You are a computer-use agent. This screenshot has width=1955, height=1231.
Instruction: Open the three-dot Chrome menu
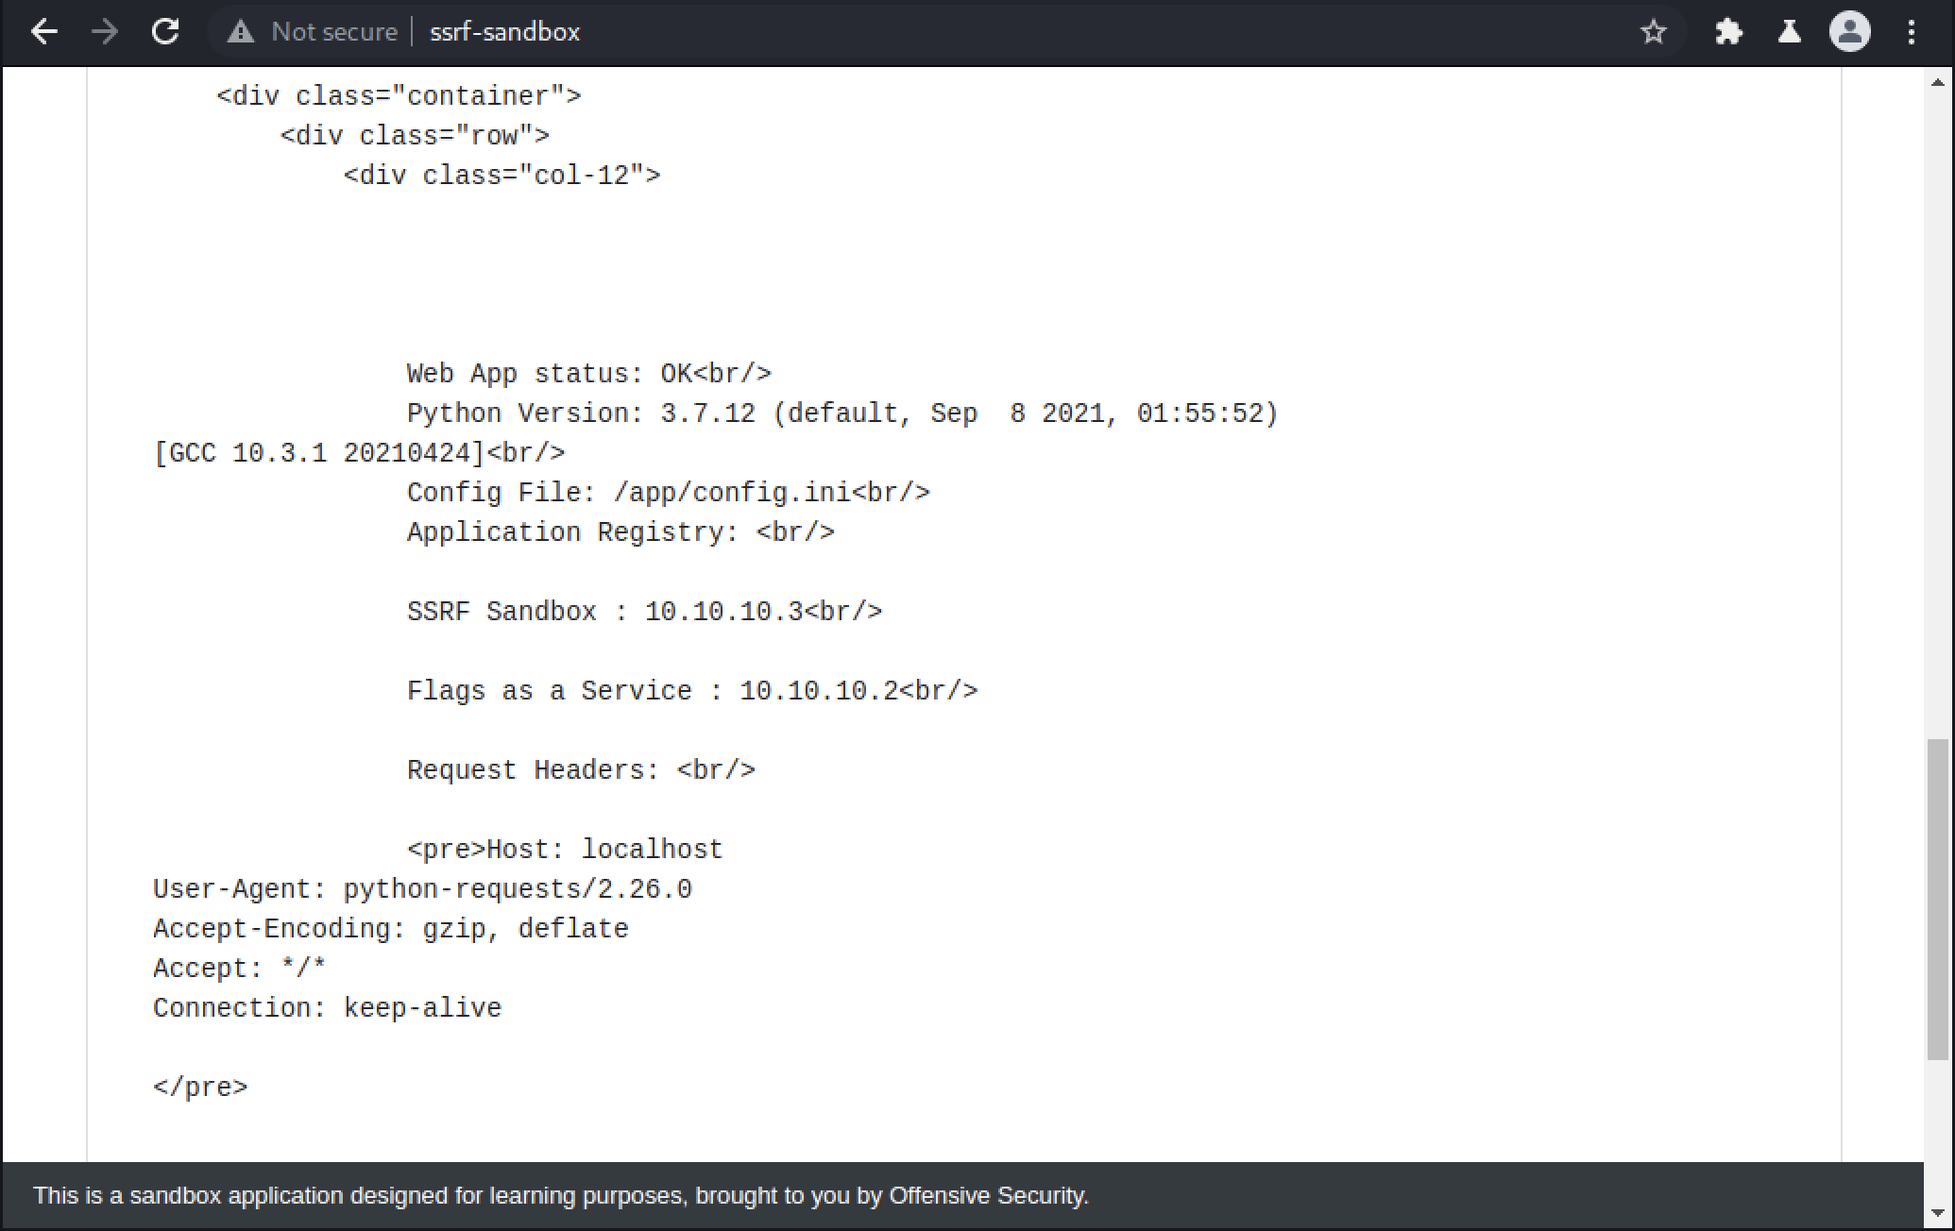(1911, 32)
